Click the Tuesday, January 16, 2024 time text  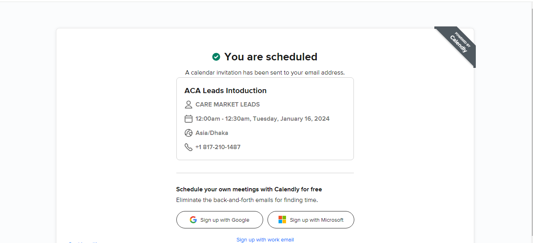coord(262,119)
